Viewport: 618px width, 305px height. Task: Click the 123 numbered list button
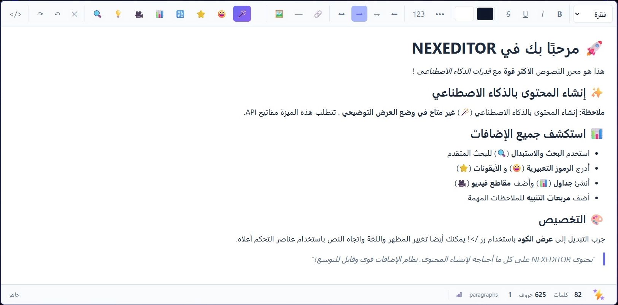click(419, 14)
